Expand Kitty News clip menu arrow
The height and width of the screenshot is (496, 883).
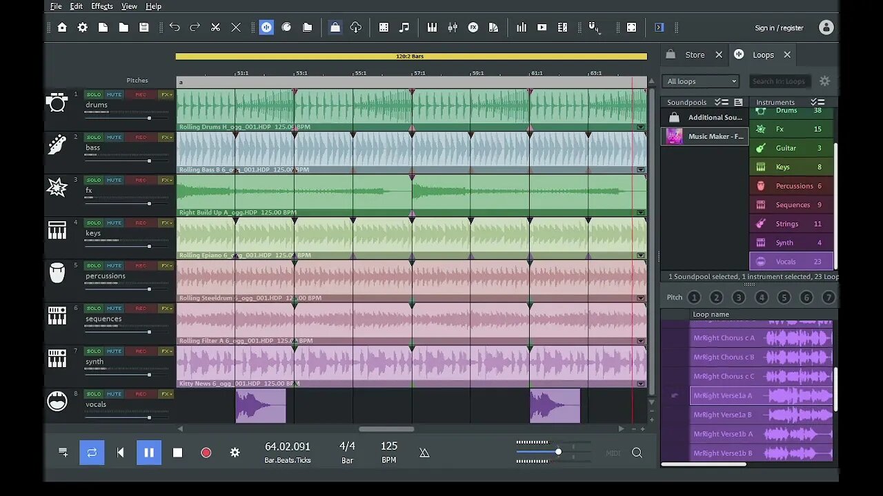click(x=641, y=383)
